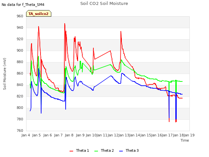
Task: Click the red Theta 1 legend swatch
Action: tap(72, 151)
